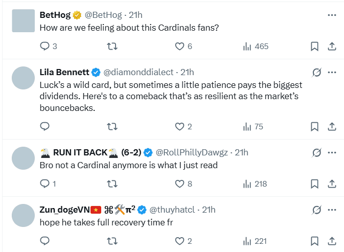344x252 pixels.
Task: Open more options on Zun_dogeVN tweet
Action: point(332,210)
